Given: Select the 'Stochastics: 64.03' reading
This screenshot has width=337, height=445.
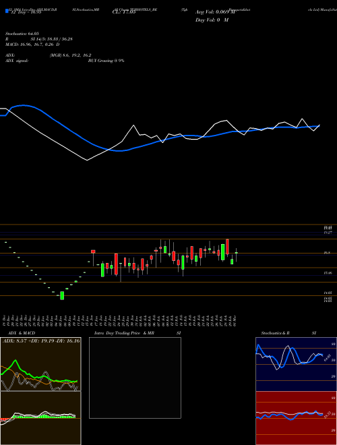Looking at the screenshot, I should click(x=22, y=34).
